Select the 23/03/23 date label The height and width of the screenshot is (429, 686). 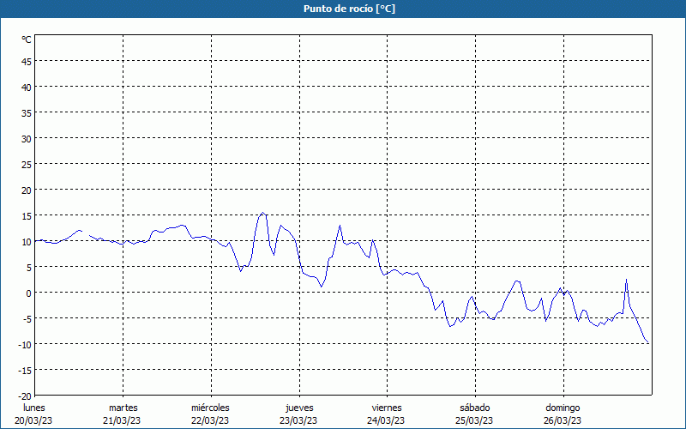click(x=298, y=420)
